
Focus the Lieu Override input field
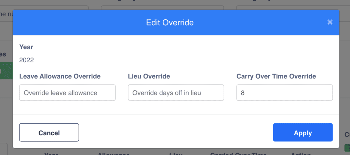176,93
